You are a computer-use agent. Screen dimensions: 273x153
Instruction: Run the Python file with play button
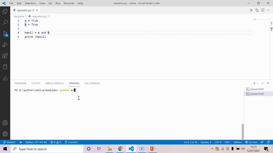pyautogui.click(x=251, y=10)
